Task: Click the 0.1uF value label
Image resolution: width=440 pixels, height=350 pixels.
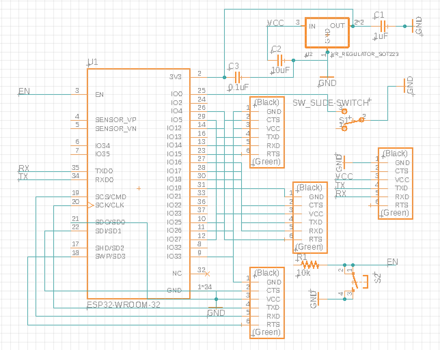Action: (238, 87)
